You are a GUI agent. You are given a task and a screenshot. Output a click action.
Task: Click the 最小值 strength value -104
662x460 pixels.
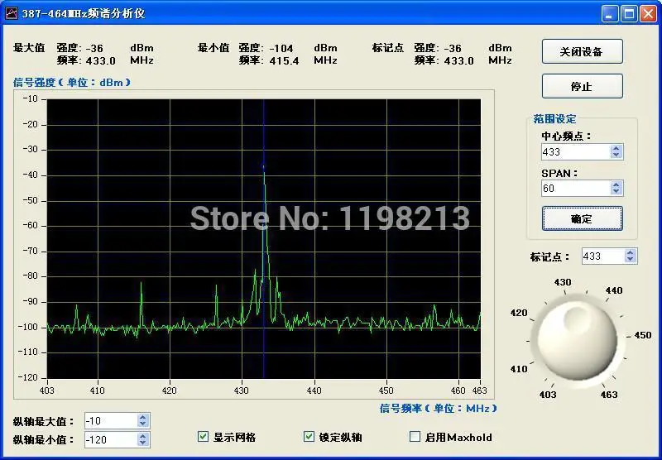[x=281, y=48]
